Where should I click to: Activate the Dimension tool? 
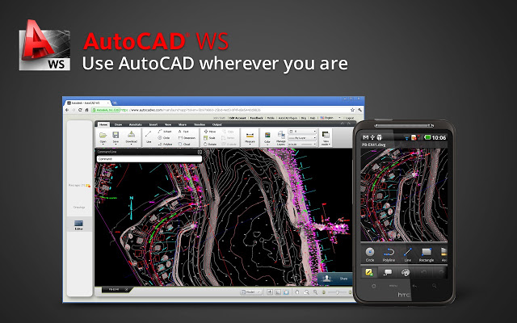tap(187, 138)
